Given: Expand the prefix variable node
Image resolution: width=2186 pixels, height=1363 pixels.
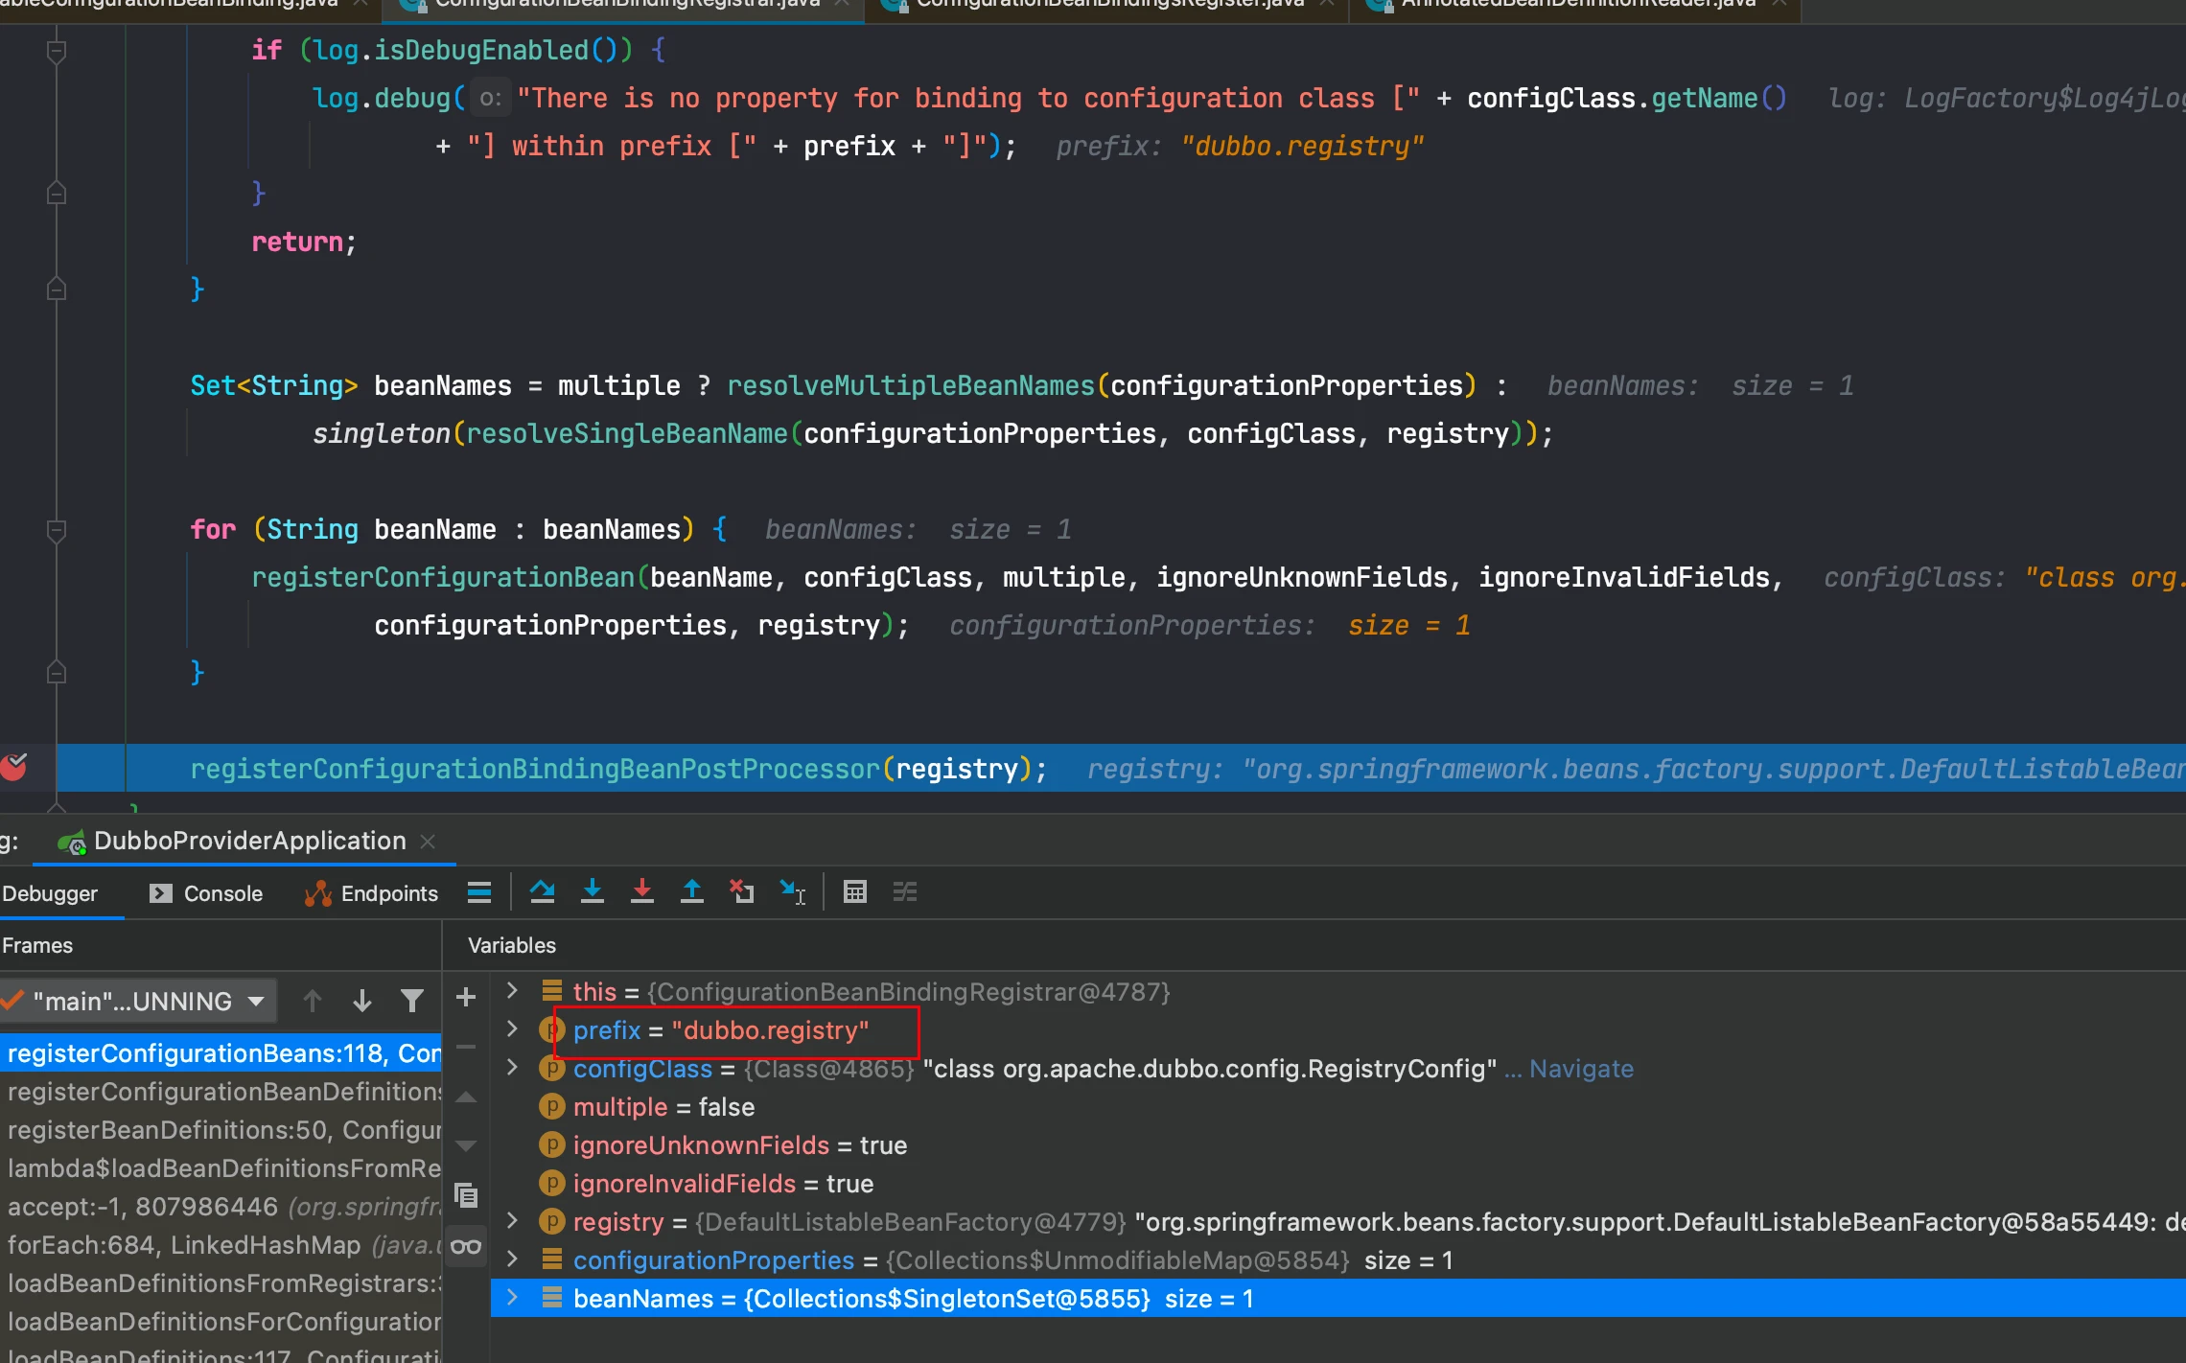Looking at the screenshot, I should point(512,1028).
